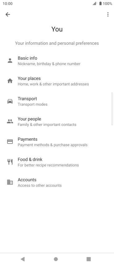Click the fork and knife icon
This screenshot has width=114, height=266.
tap(10, 162)
